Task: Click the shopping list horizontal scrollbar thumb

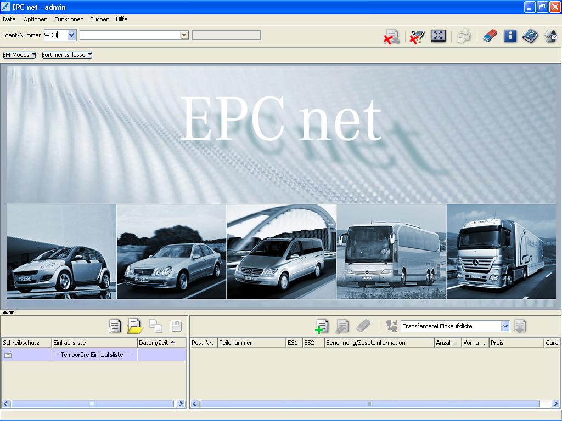Action: 92,404
